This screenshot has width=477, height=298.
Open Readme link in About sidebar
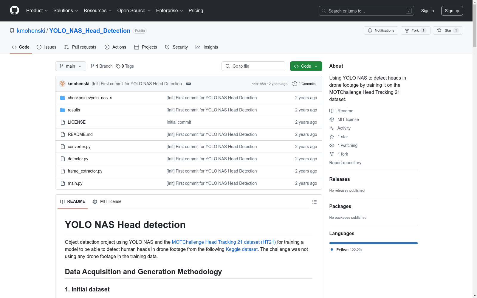[341, 111]
